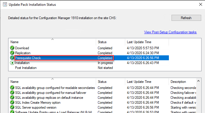Sort lower list by Status column header
The height and width of the screenshot is (113, 205).
coord(110,82)
